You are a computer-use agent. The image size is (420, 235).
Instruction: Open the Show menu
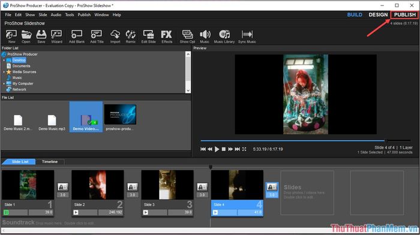(30, 15)
